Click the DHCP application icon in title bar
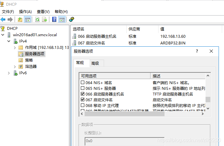 tap(2, 4)
